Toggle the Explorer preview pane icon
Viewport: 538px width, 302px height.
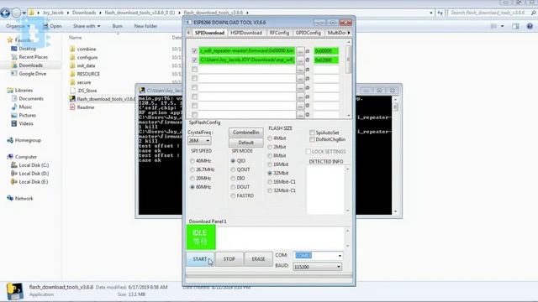click(515, 26)
